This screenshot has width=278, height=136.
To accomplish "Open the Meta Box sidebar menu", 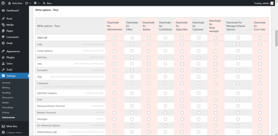I will click(12, 126).
